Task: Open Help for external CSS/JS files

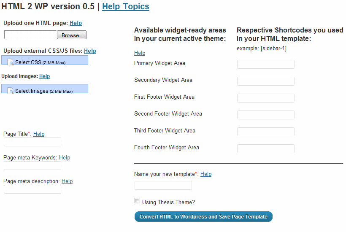Action: [90, 51]
